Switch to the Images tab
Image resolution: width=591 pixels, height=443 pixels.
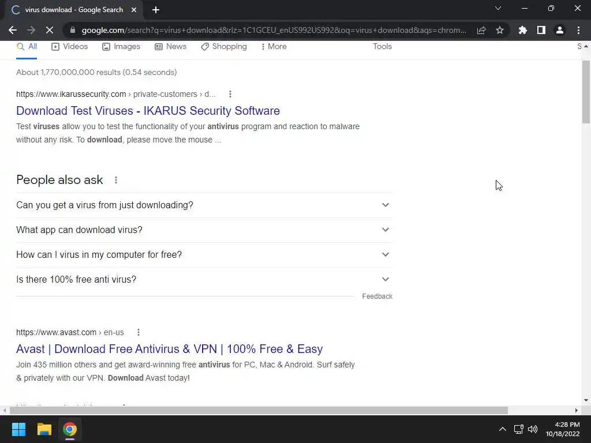[121, 46]
